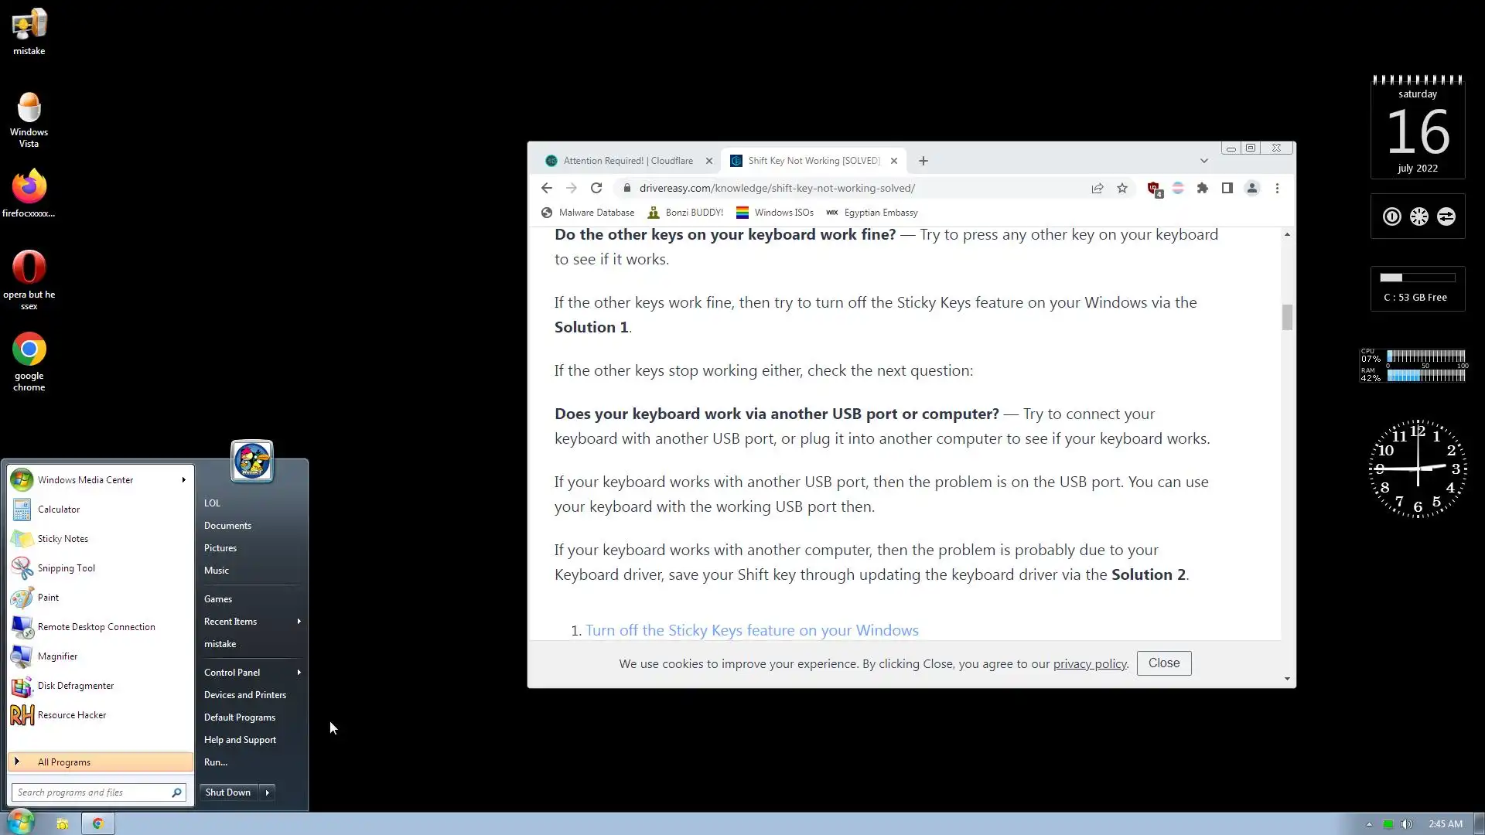Click the share page icon
This screenshot has width=1485, height=835.
[x=1097, y=188]
